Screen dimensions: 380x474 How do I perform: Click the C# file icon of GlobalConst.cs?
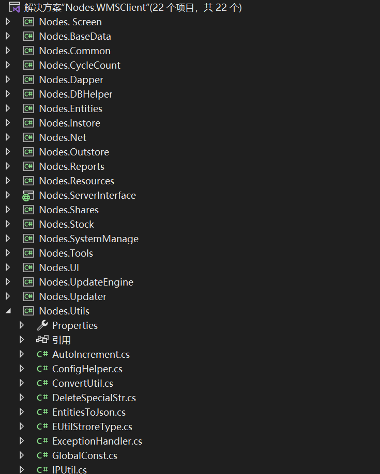tap(42, 455)
